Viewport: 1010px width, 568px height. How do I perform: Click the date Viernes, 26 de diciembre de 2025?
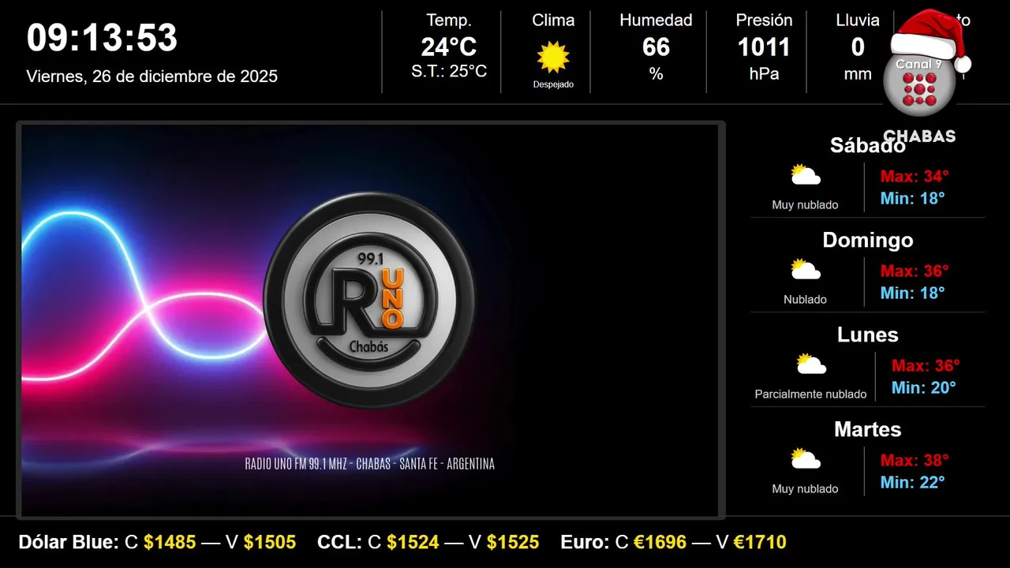(x=152, y=77)
